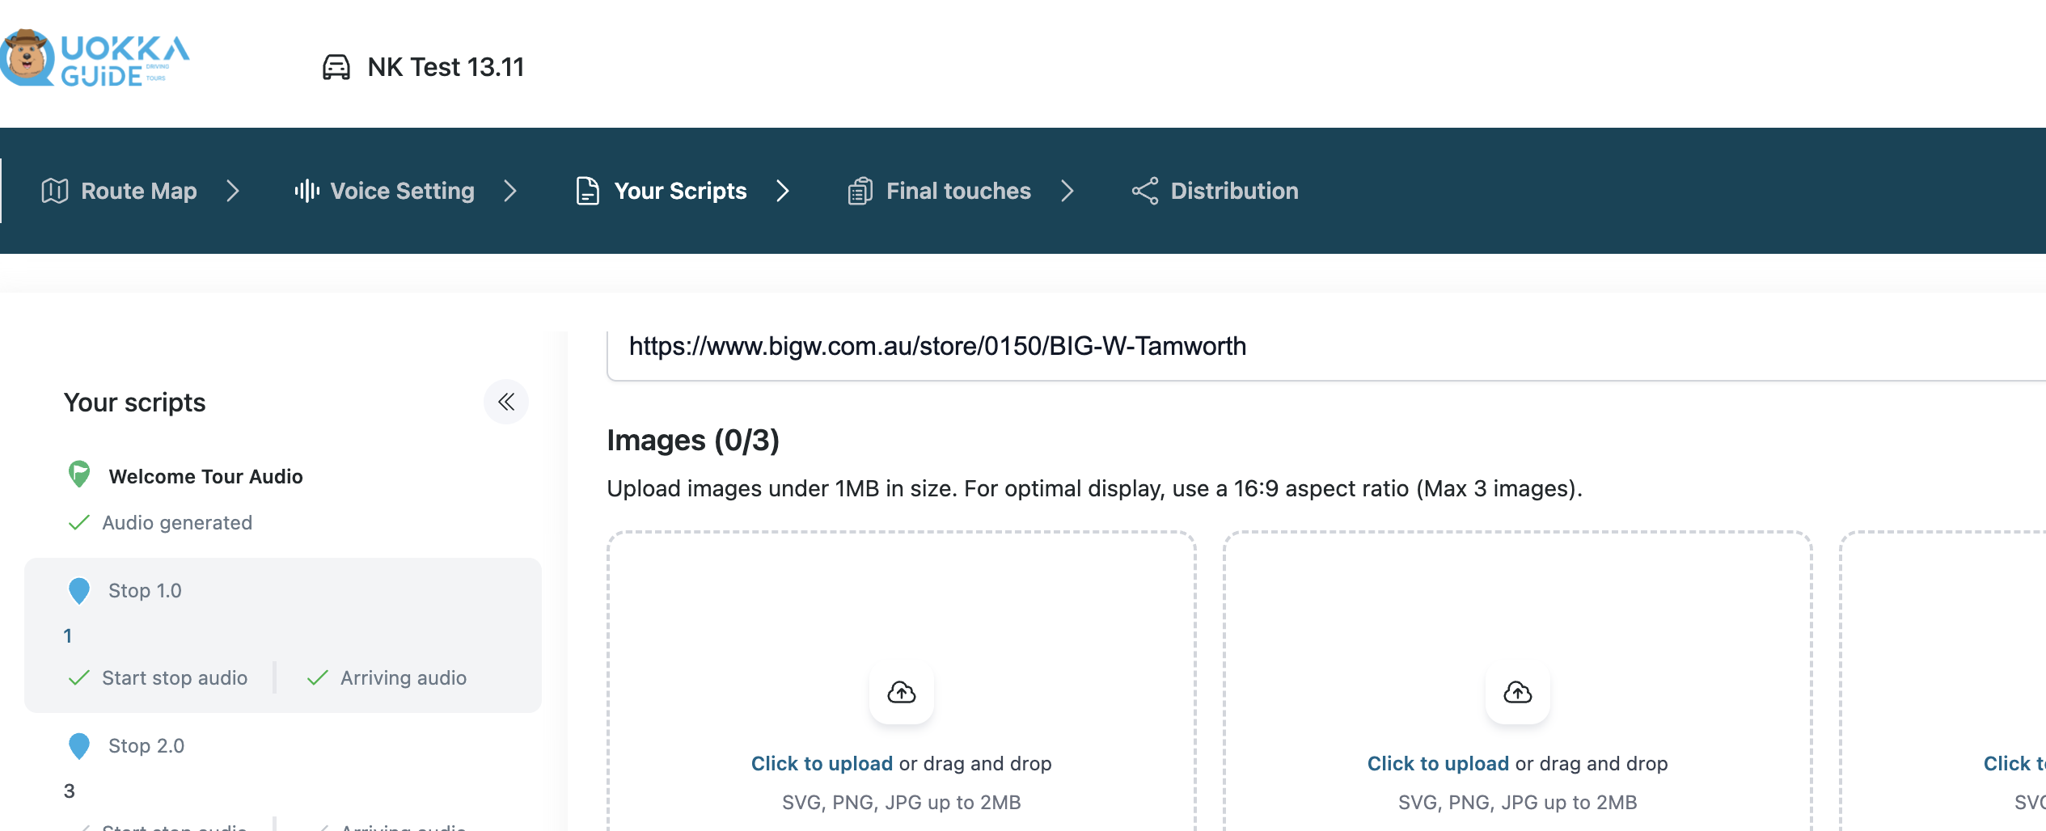Click the Final touches clipboard icon
Screen dimensions: 2046x831
[860, 191]
